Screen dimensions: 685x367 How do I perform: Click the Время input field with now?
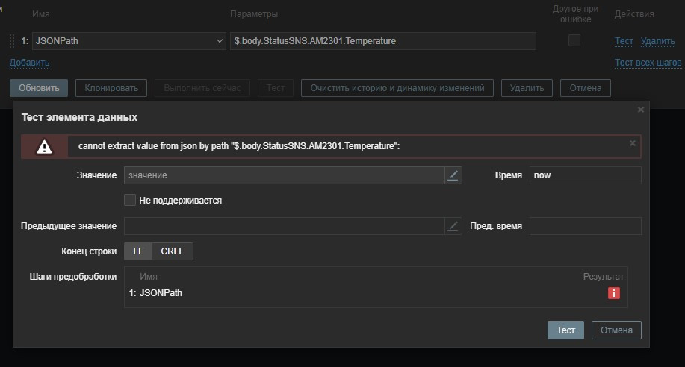[585, 175]
